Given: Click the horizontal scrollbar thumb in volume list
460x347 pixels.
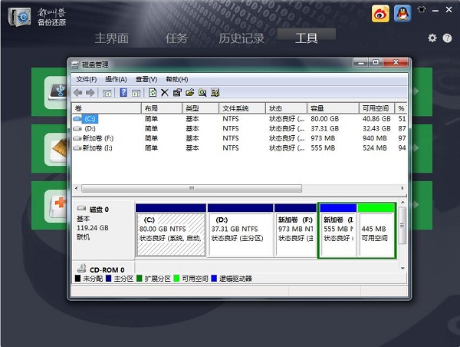Looking at the screenshot, I should pos(192,188).
